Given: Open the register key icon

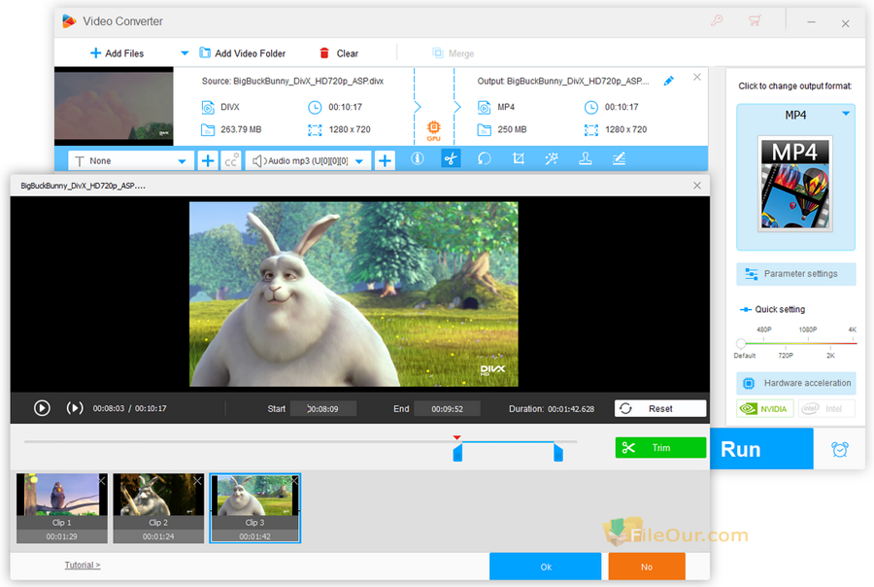Looking at the screenshot, I should 717,21.
